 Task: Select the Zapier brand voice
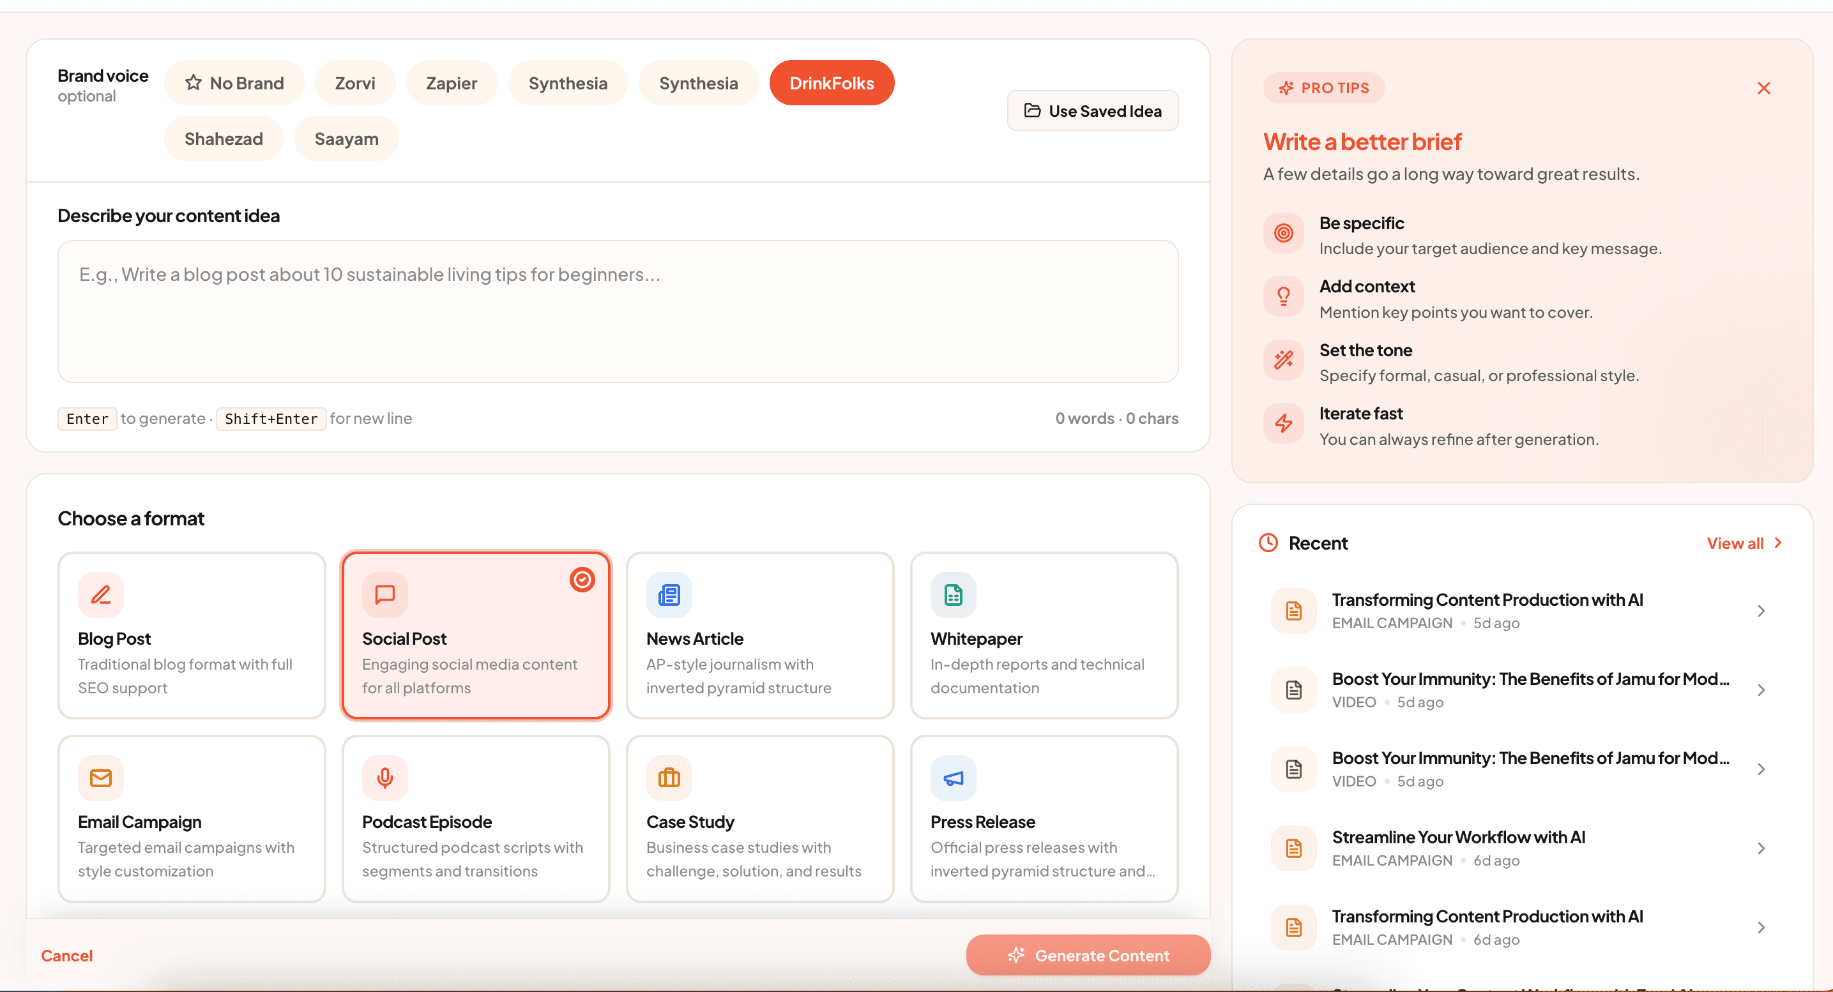pos(451,83)
